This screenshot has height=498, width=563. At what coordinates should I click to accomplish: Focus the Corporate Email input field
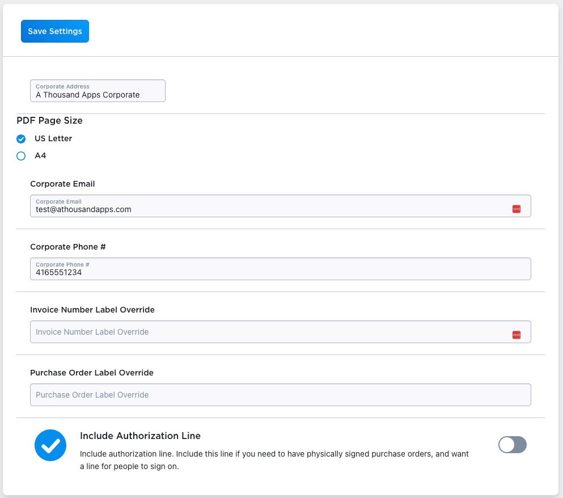tap(281, 206)
